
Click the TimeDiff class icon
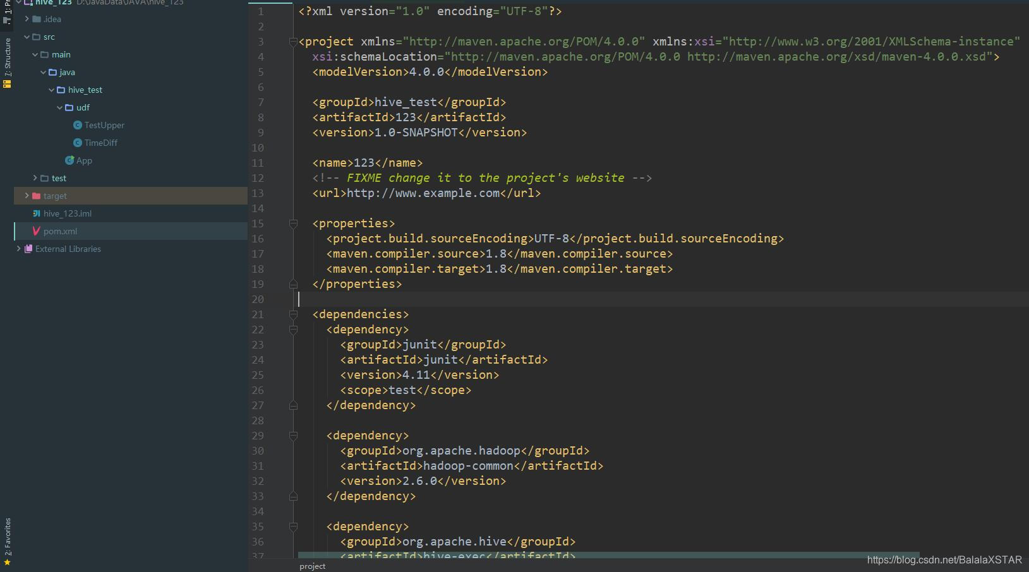78,143
